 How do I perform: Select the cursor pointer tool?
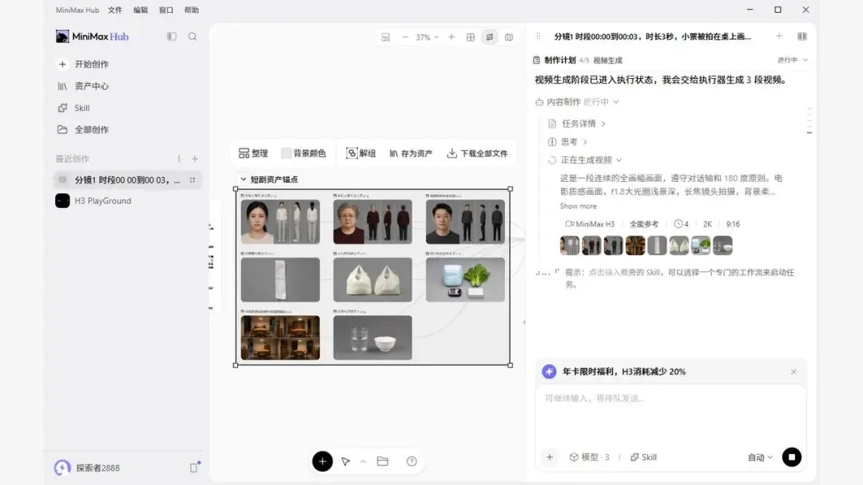click(346, 461)
